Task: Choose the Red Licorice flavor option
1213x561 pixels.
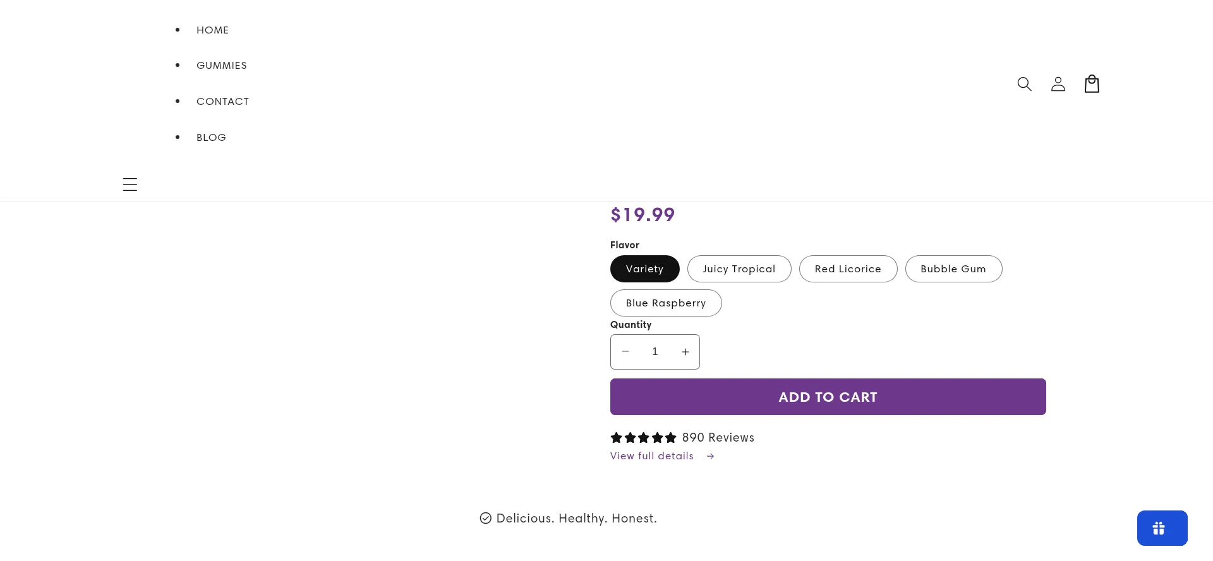Action: [x=848, y=268]
